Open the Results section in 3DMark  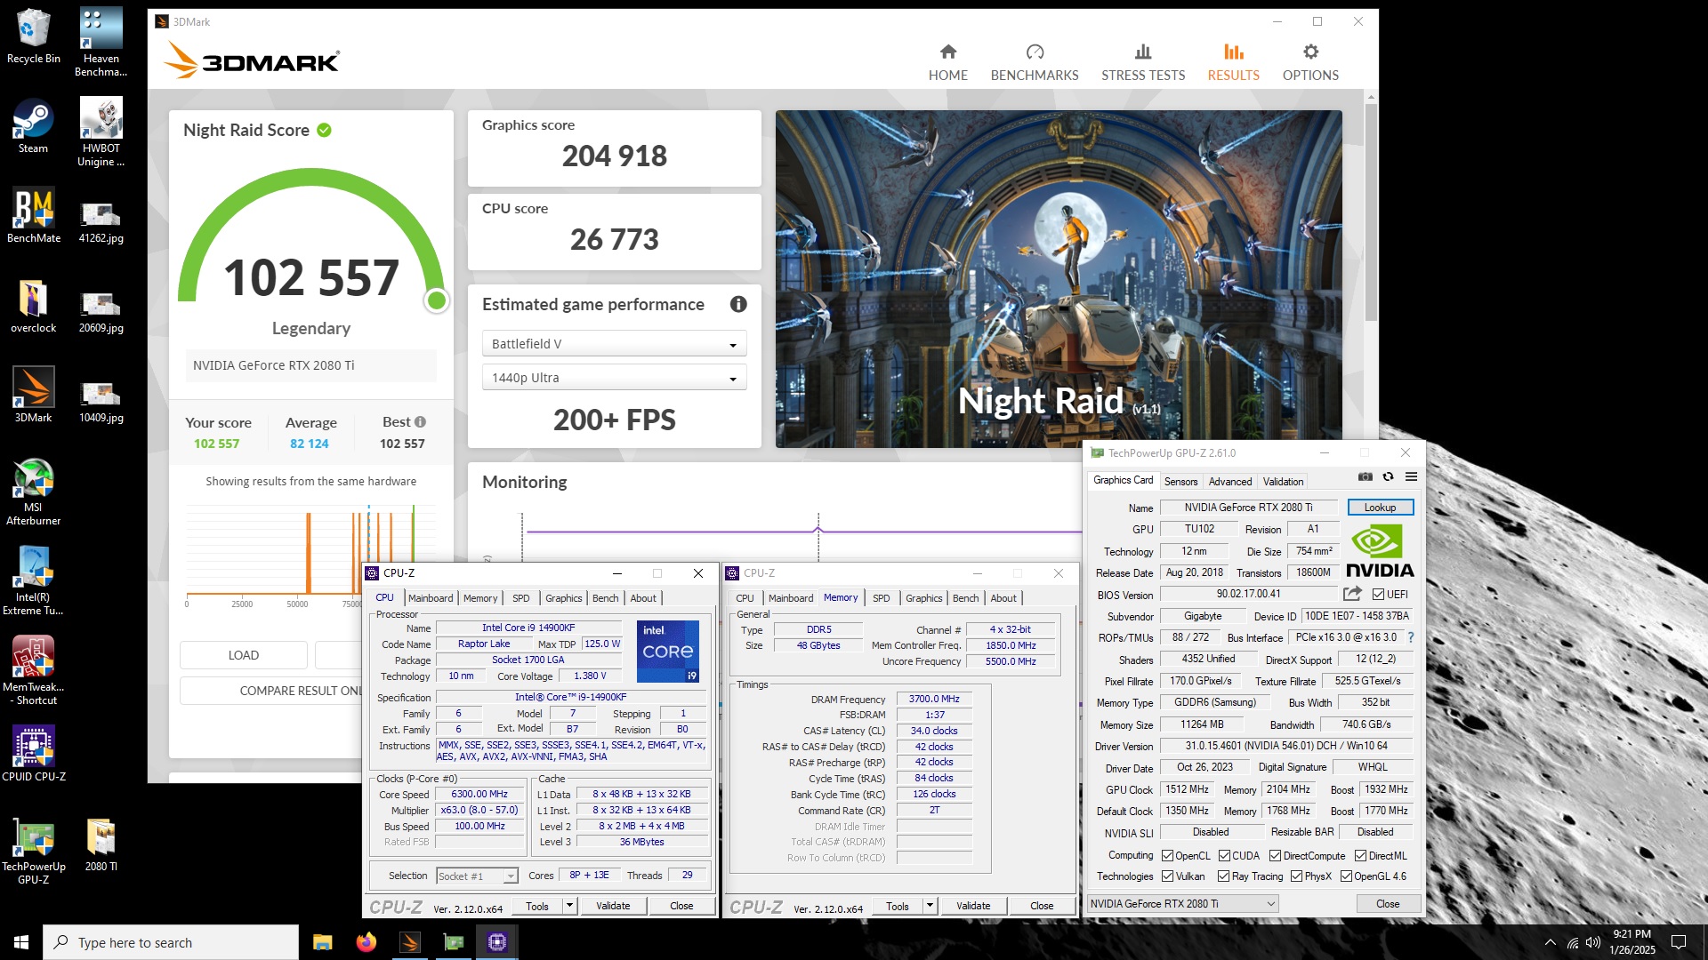pyautogui.click(x=1233, y=62)
